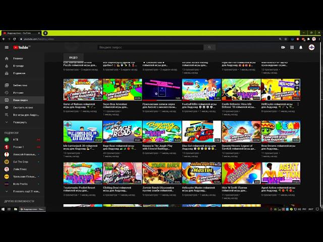
Task: Open the Helicopter Master video thumbnail
Action: (201, 173)
